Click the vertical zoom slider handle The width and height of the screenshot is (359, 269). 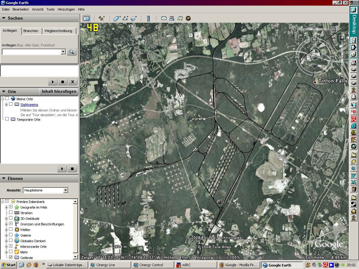(x=342, y=57)
